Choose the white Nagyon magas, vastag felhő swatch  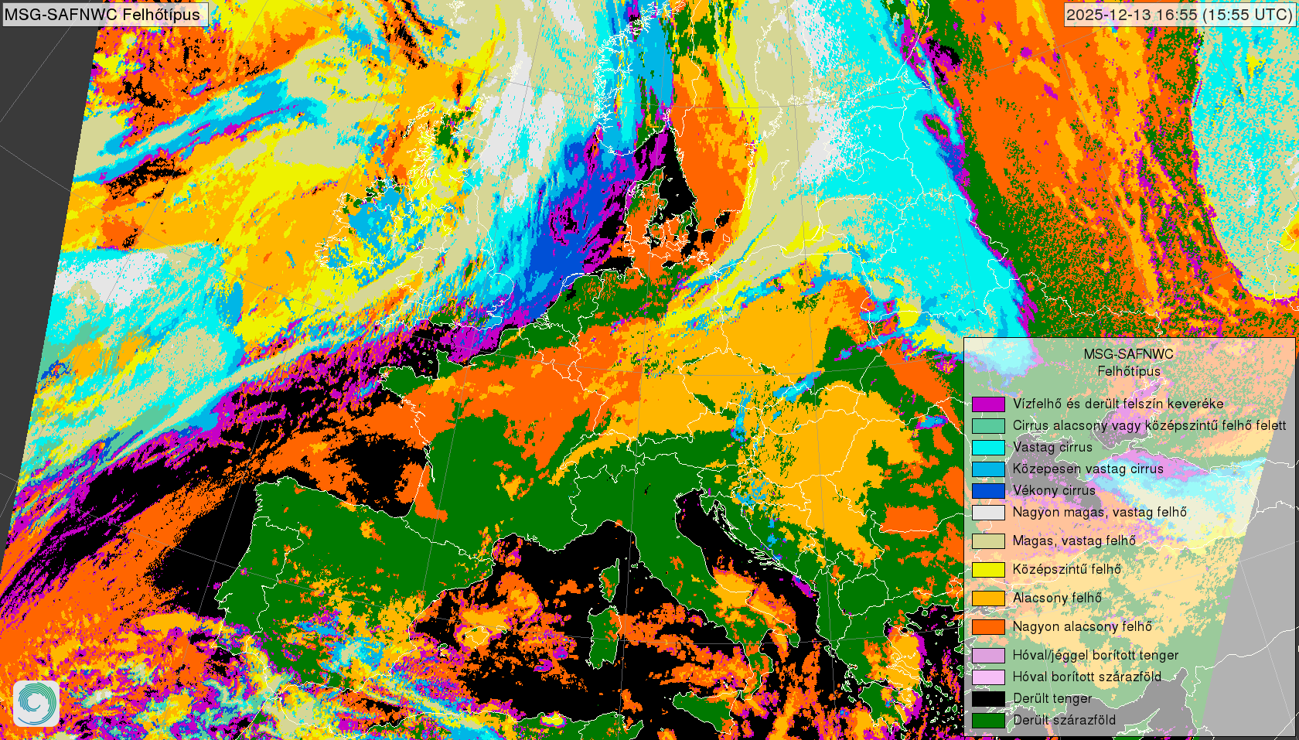988,512
